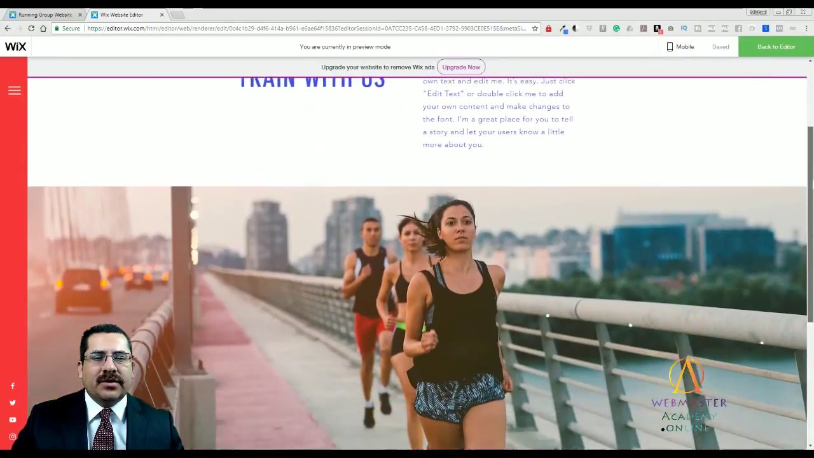Click the Back to Editor button
Image resolution: width=814 pixels, height=458 pixels.
tap(776, 46)
